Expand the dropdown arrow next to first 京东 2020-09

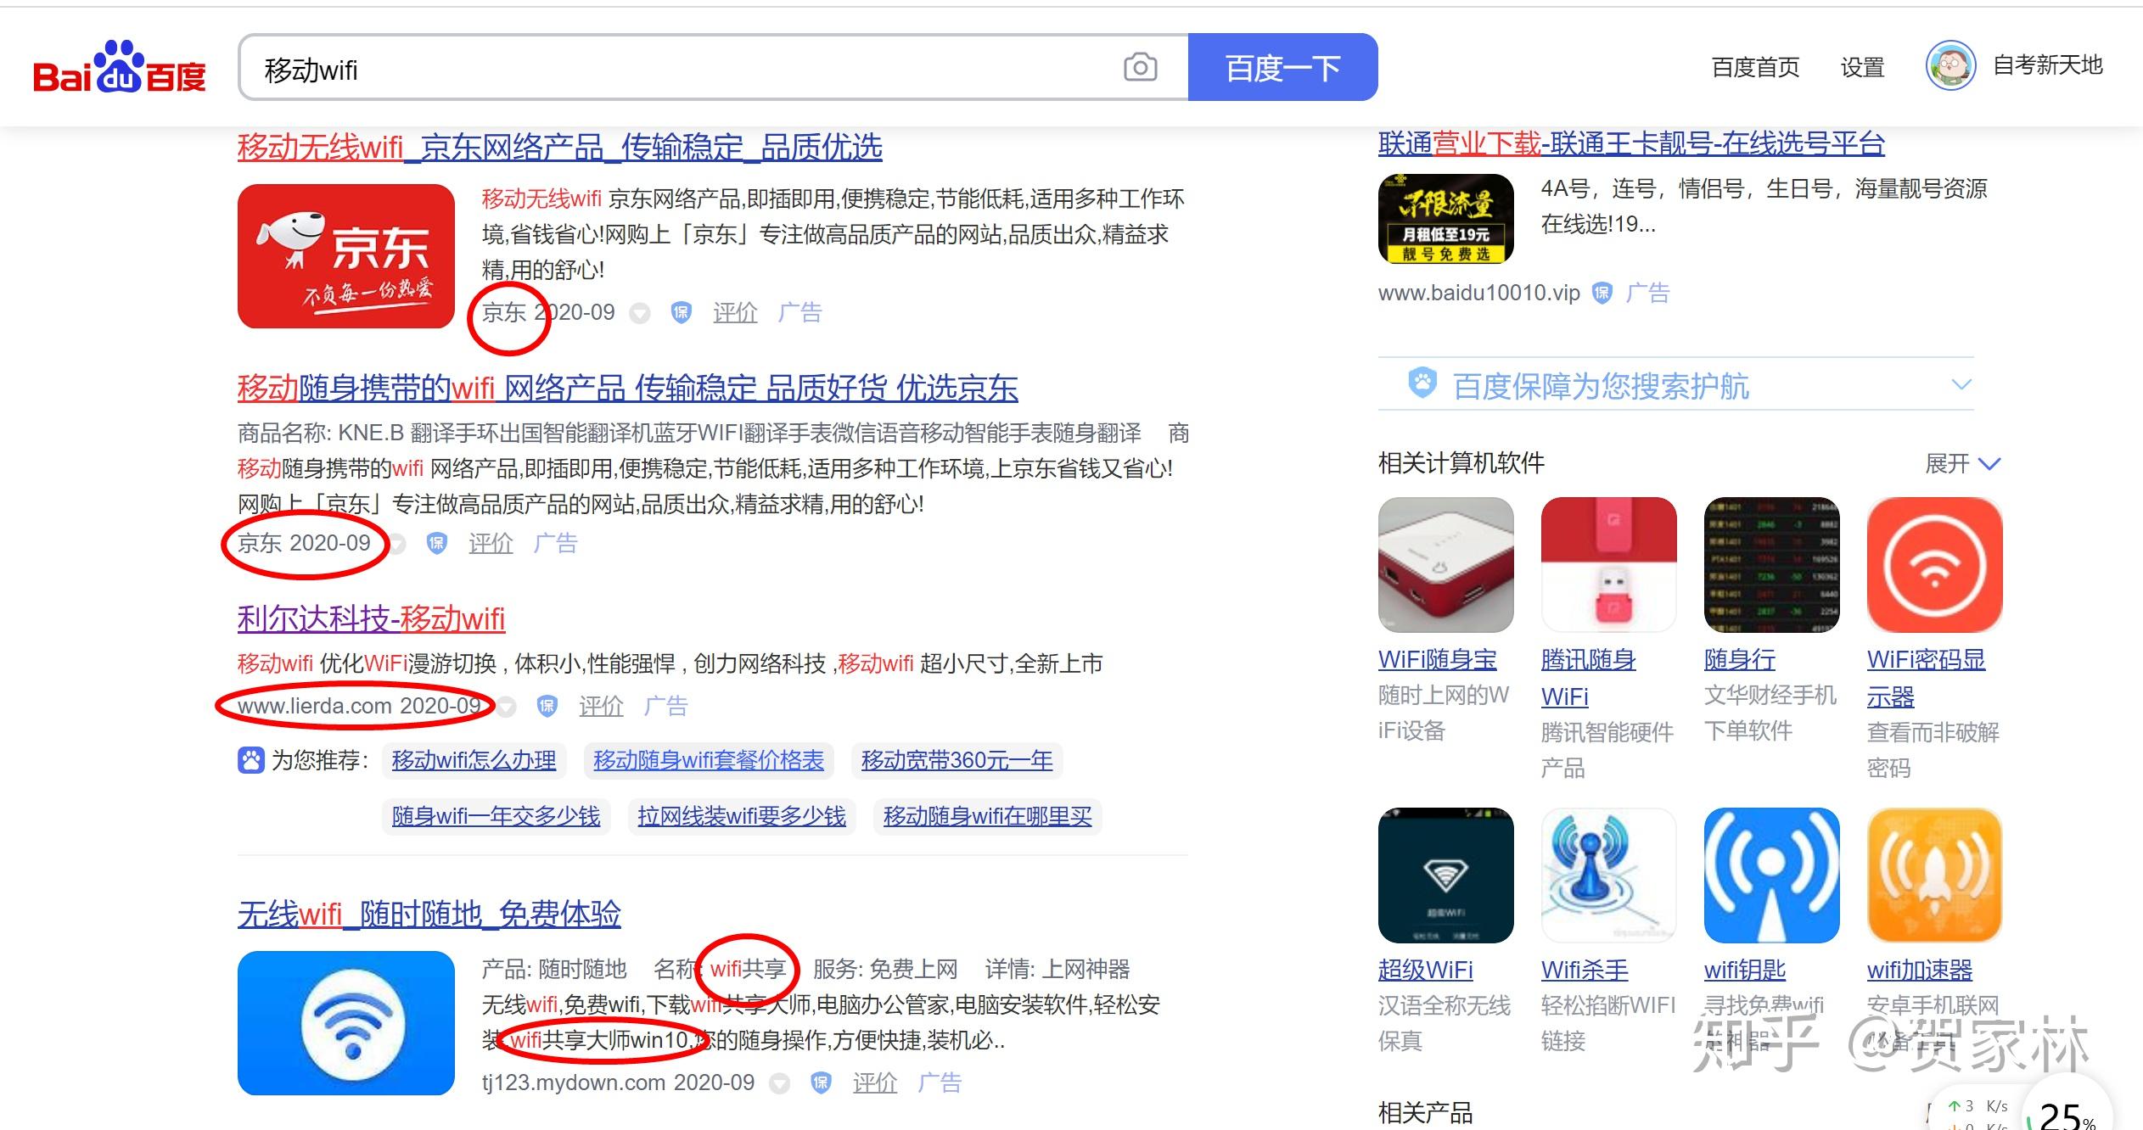click(x=640, y=314)
